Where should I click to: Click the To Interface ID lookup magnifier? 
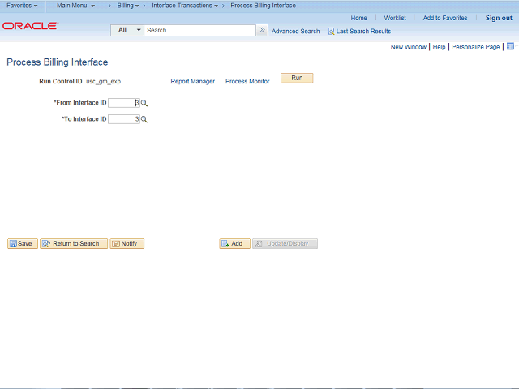[x=144, y=119]
